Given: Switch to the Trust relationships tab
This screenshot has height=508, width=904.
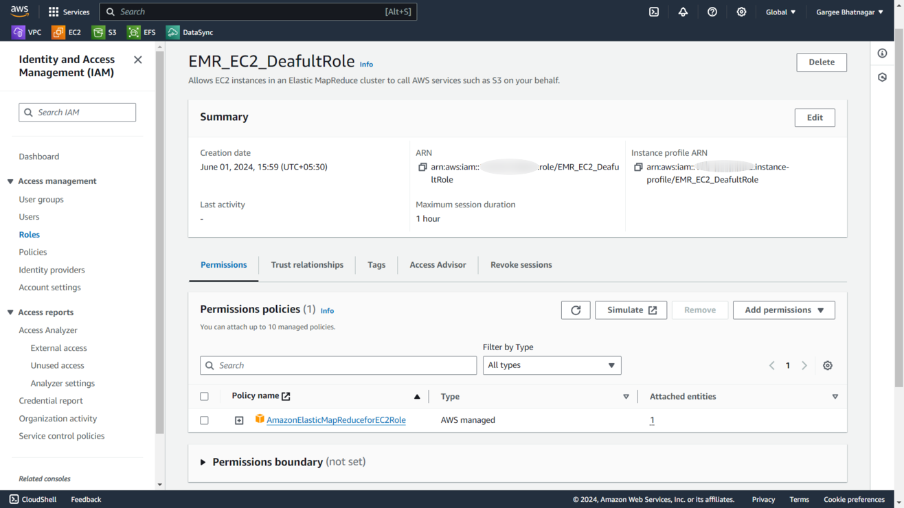Looking at the screenshot, I should [x=307, y=265].
